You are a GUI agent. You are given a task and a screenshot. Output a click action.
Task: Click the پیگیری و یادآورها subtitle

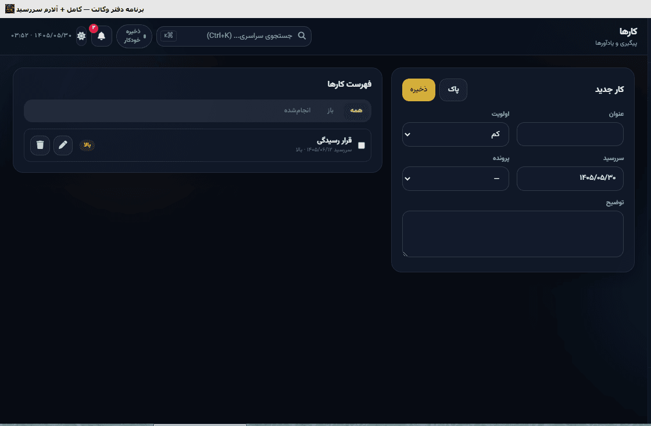pyautogui.click(x=616, y=43)
